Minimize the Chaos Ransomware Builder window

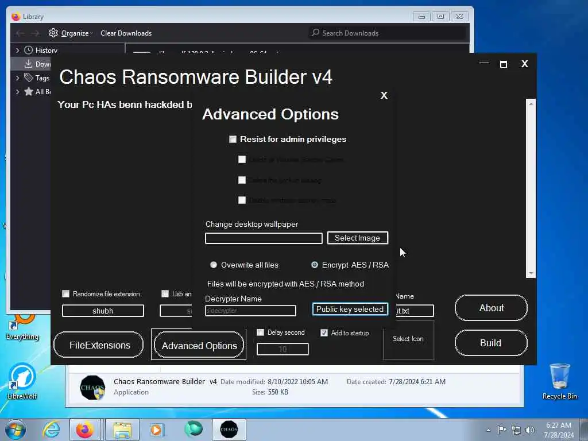484,63
